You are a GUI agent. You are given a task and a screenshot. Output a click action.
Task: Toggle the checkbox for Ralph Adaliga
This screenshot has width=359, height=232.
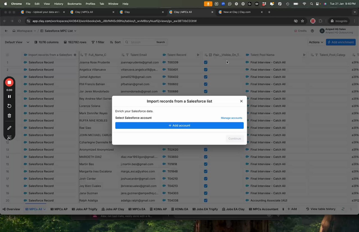206,201
